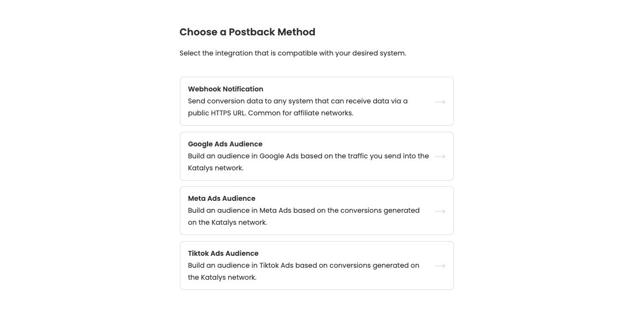Click the arrow icon on Meta Ads Audience card
643x314 pixels.
pyautogui.click(x=440, y=211)
